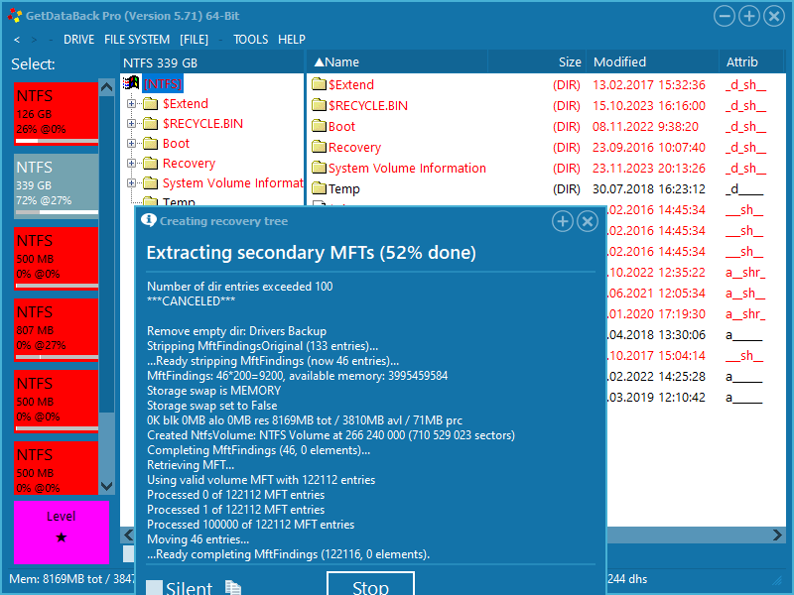Click the Recovery folder icon in tree
Viewport: 794px width, 595px height.
[150, 164]
